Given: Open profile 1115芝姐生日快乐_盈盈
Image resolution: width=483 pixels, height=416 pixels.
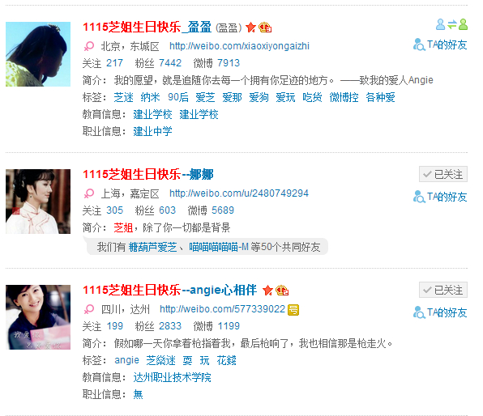Looking at the screenshot, I should click(x=147, y=27).
